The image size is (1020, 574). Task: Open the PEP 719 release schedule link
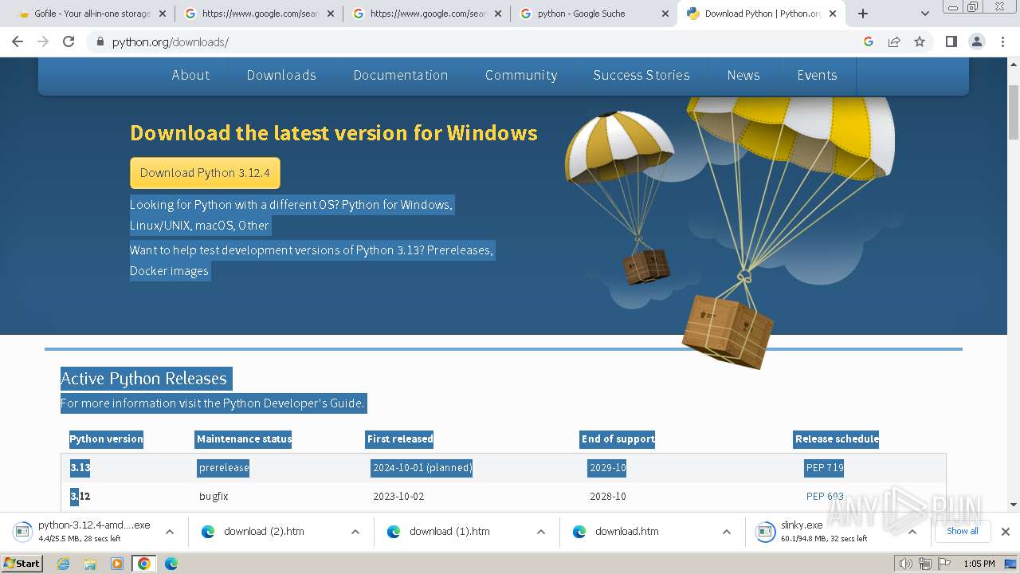click(x=825, y=468)
